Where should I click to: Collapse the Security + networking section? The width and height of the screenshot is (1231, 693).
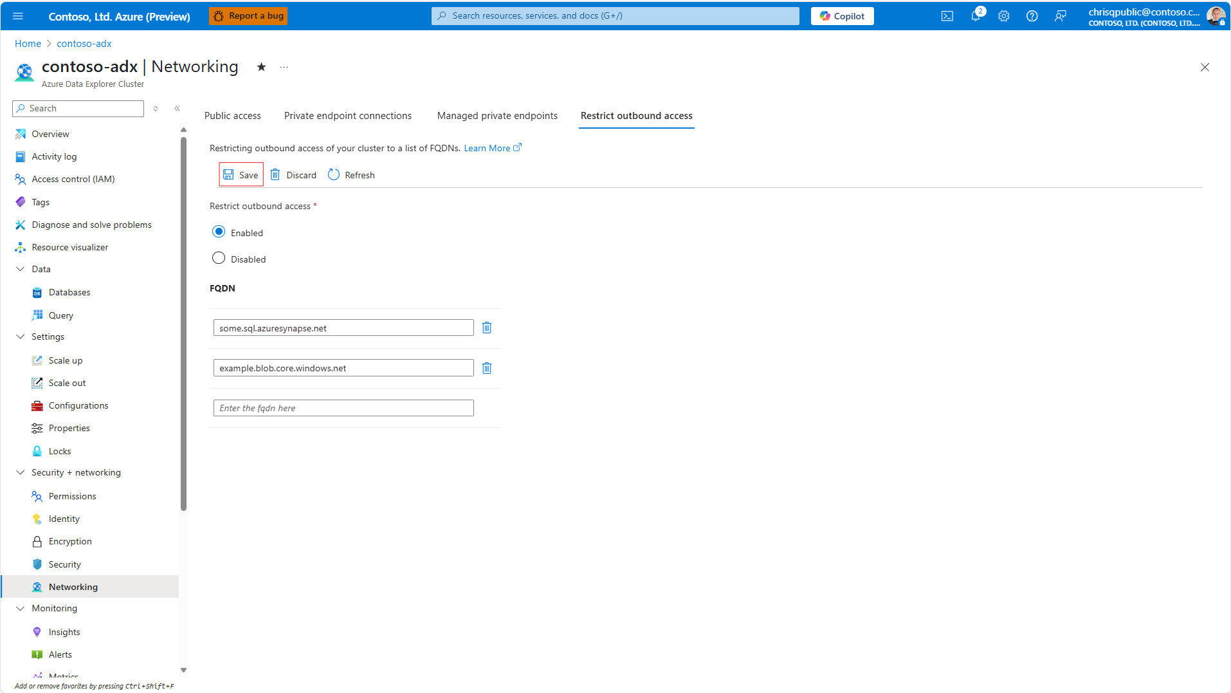(20, 472)
